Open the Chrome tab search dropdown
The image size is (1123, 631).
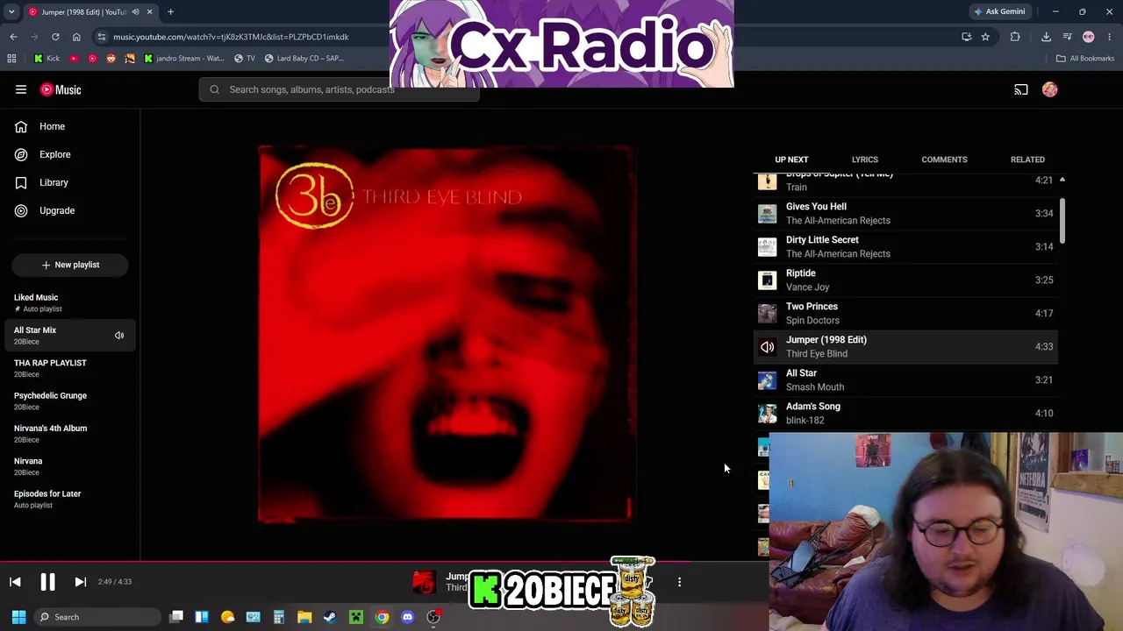(11, 11)
